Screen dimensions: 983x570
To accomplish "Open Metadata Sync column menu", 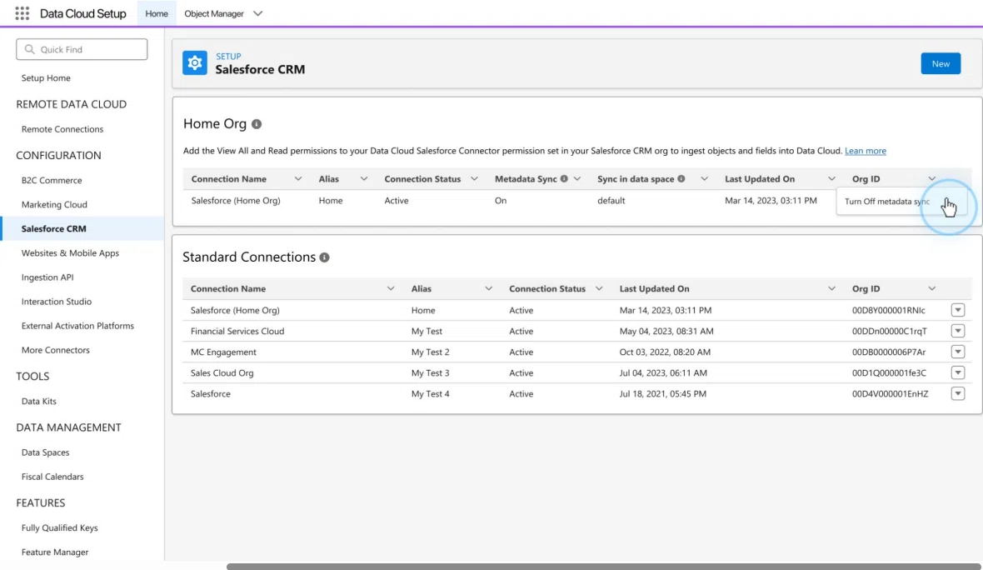I will [x=576, y=178].
